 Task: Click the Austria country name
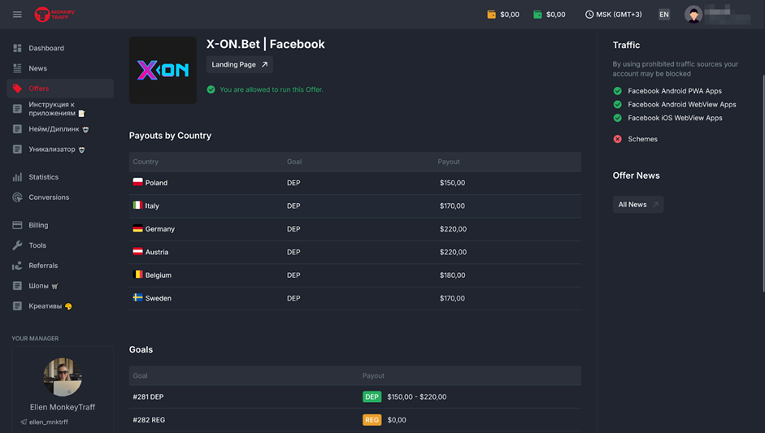tap(157, 252)
